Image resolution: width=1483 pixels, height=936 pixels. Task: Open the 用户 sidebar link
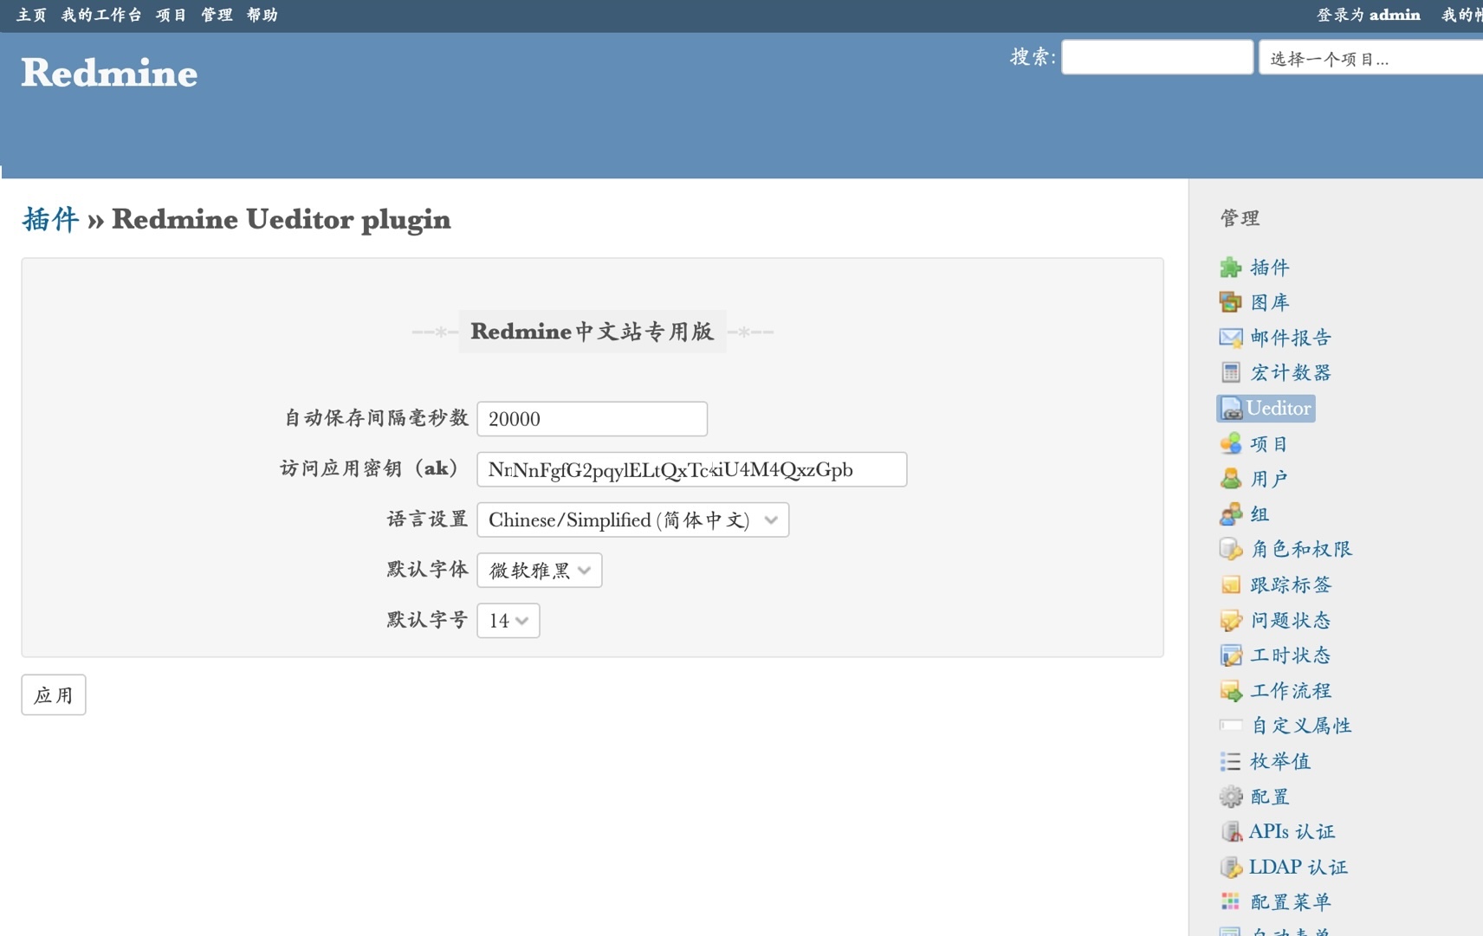(x=1270, y=479)
